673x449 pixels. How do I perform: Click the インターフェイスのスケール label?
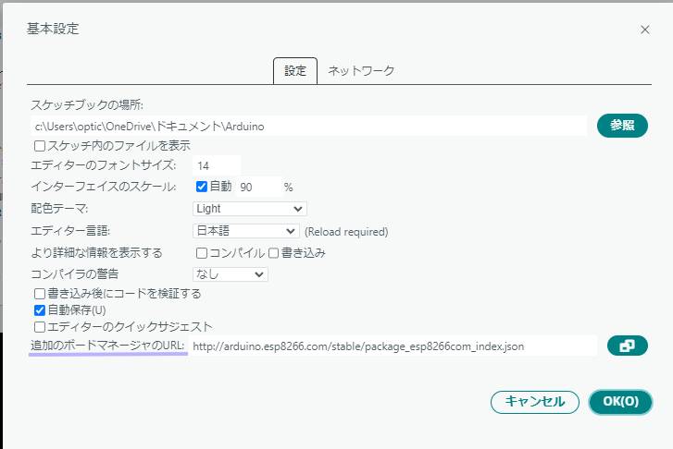tap(104, 187)
